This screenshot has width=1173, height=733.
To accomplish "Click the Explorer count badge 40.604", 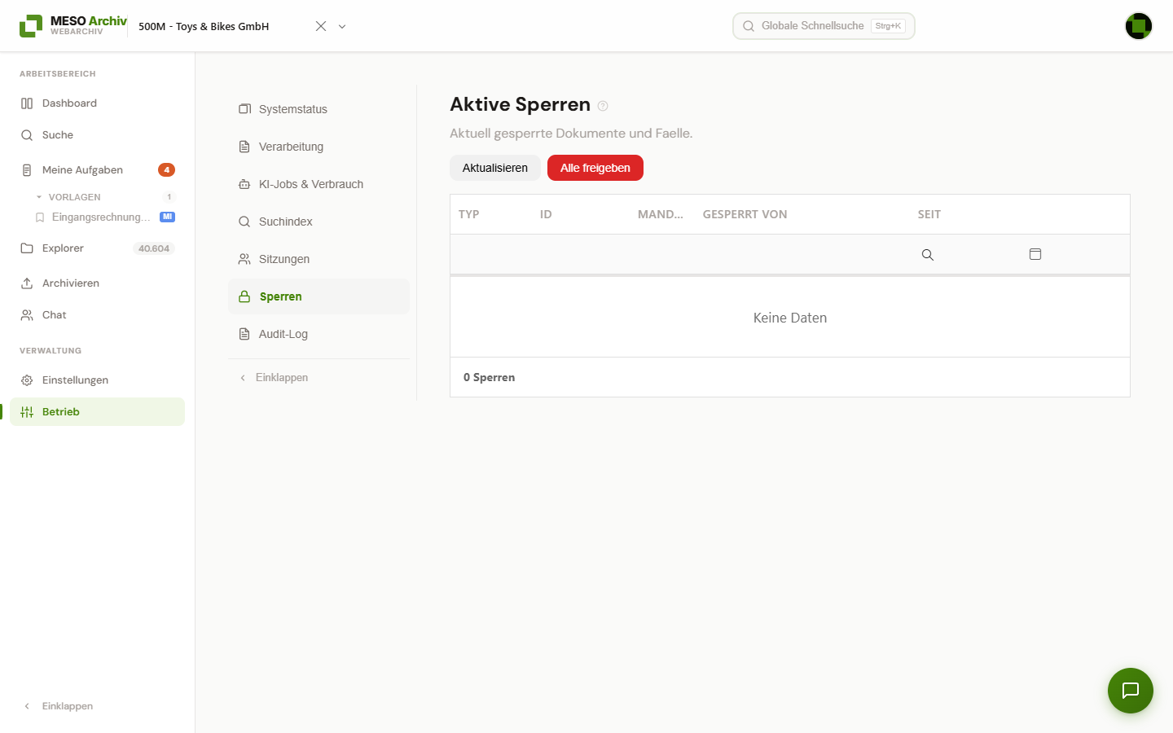I will point(154,248).
